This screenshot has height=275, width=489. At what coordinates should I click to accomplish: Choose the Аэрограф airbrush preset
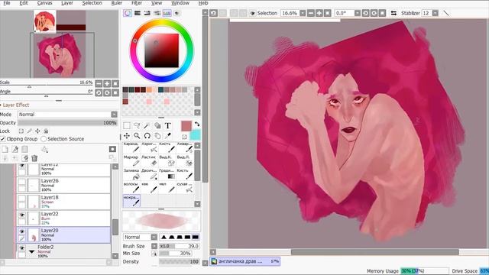149,147
